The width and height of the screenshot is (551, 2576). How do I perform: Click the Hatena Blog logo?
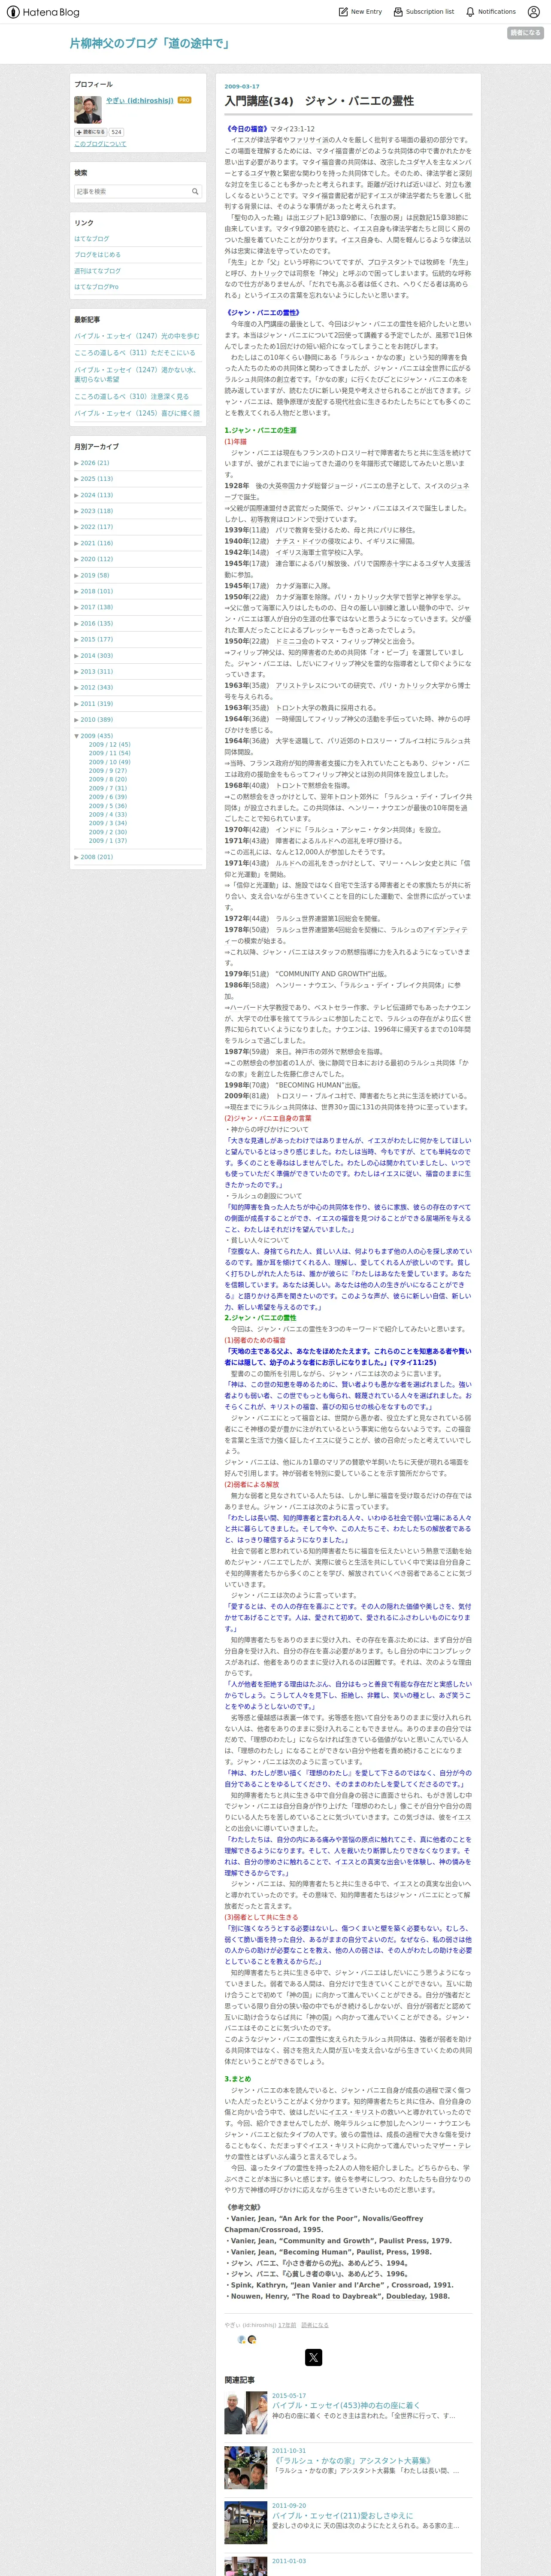tap(43, 12)
